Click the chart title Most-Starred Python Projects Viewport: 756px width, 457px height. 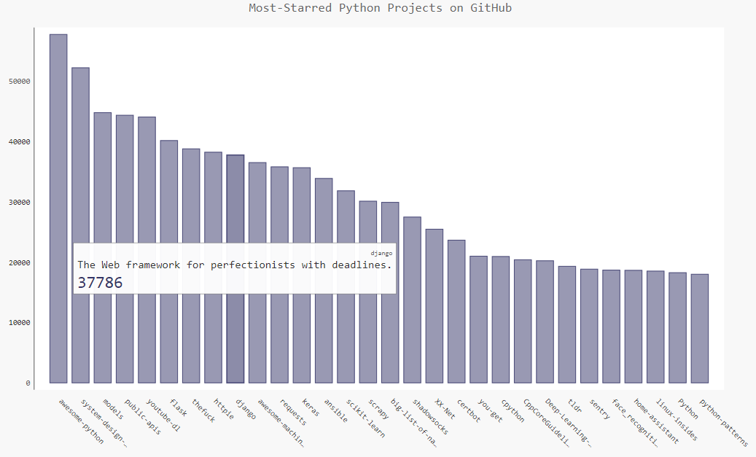coord(380,8)
